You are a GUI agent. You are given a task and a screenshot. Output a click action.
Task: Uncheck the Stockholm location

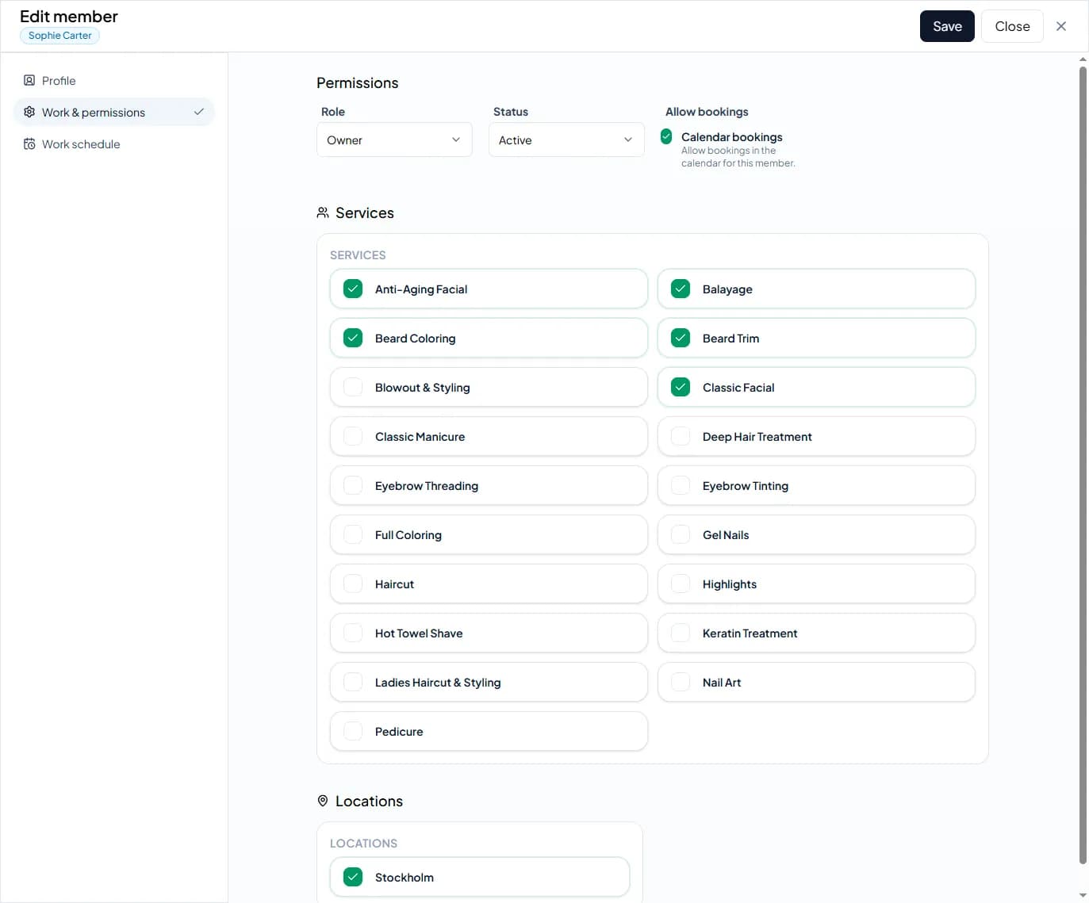pyautogui.click(x=352, y=877)
